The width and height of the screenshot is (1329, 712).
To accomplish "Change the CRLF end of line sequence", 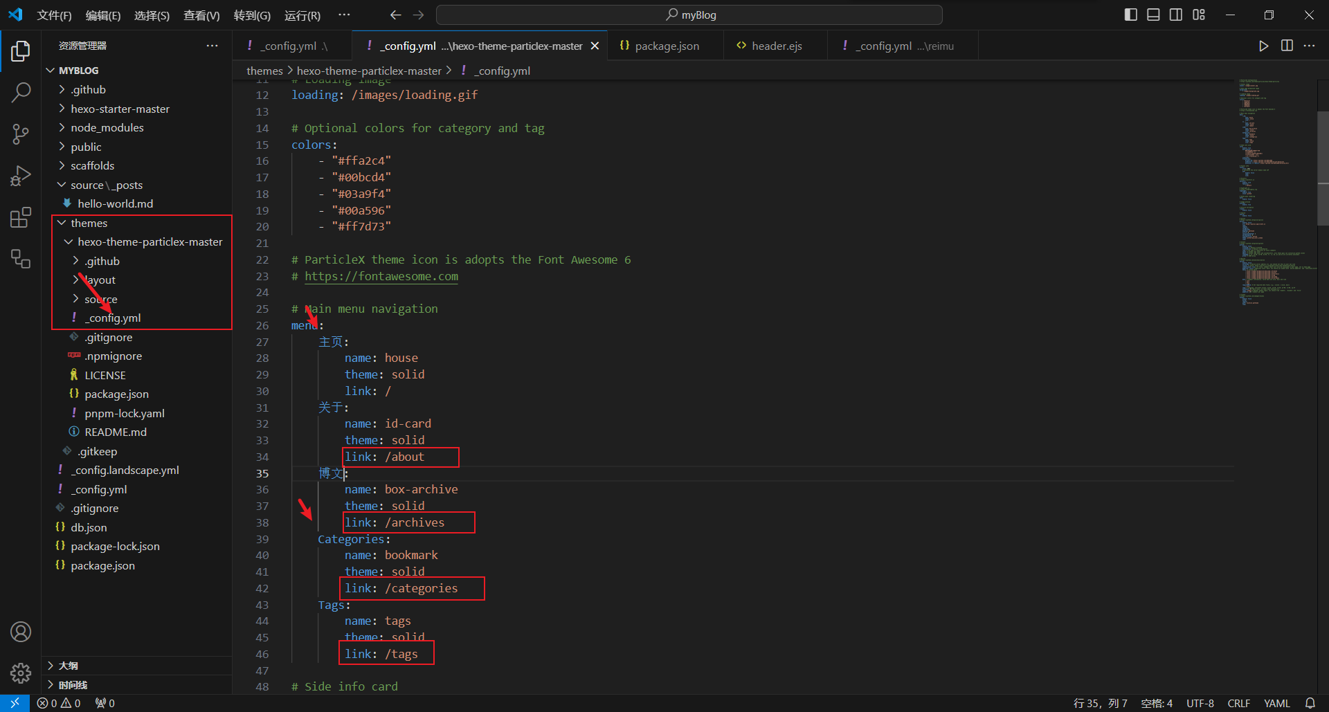I will [1238, 703].
